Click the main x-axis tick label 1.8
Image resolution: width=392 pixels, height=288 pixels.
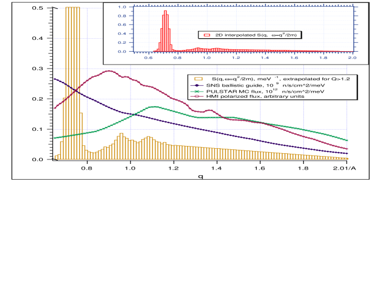[303, 168]
